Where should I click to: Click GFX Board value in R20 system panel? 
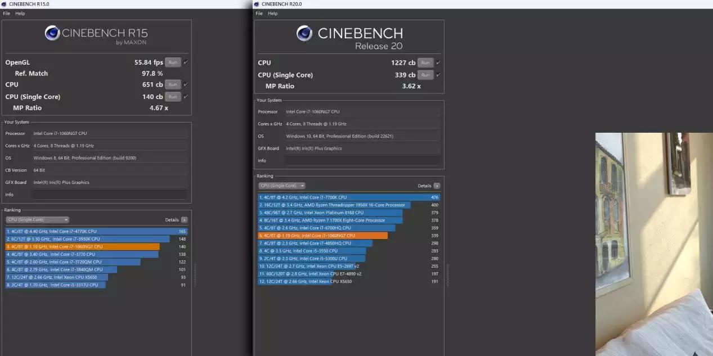coord(362,148)
